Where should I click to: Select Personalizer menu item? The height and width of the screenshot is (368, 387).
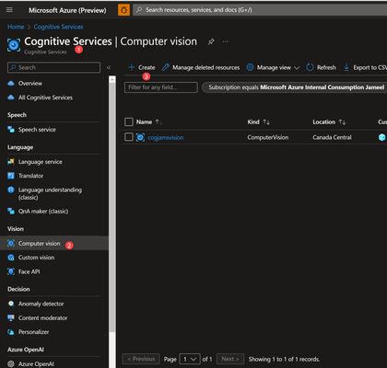[x=33, y=332]
